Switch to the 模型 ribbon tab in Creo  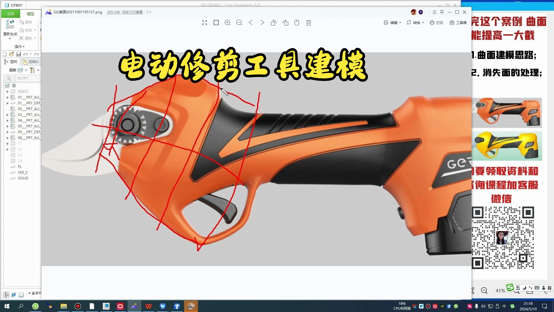(31, 14)
